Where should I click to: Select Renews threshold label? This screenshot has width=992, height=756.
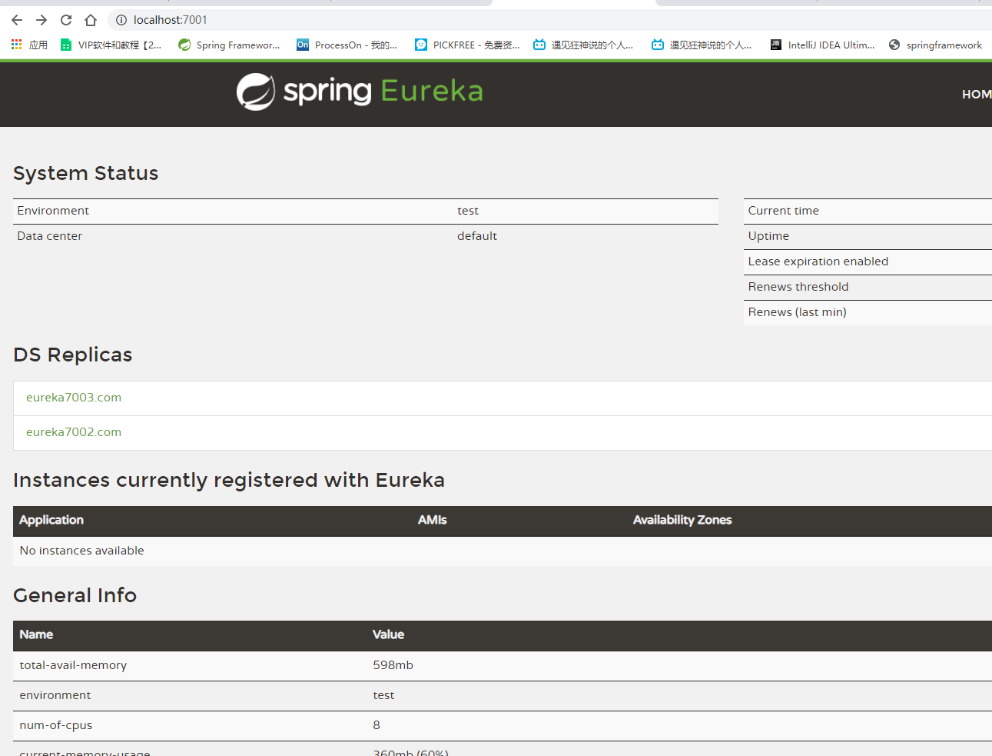coord(798,287)
